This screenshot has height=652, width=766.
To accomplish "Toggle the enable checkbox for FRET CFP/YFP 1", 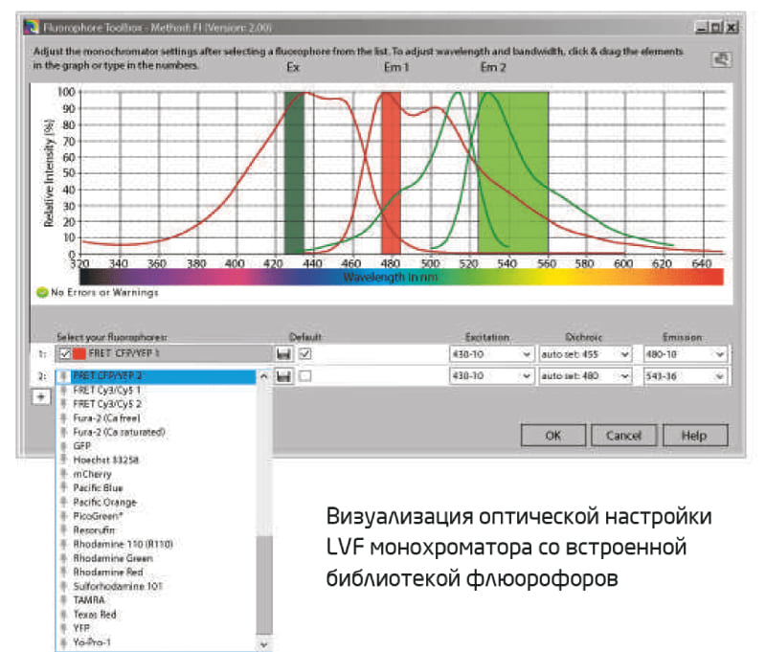I will coord(64,353).
